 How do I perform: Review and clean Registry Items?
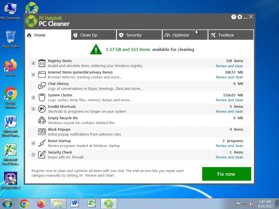click(x=229, y=66)
